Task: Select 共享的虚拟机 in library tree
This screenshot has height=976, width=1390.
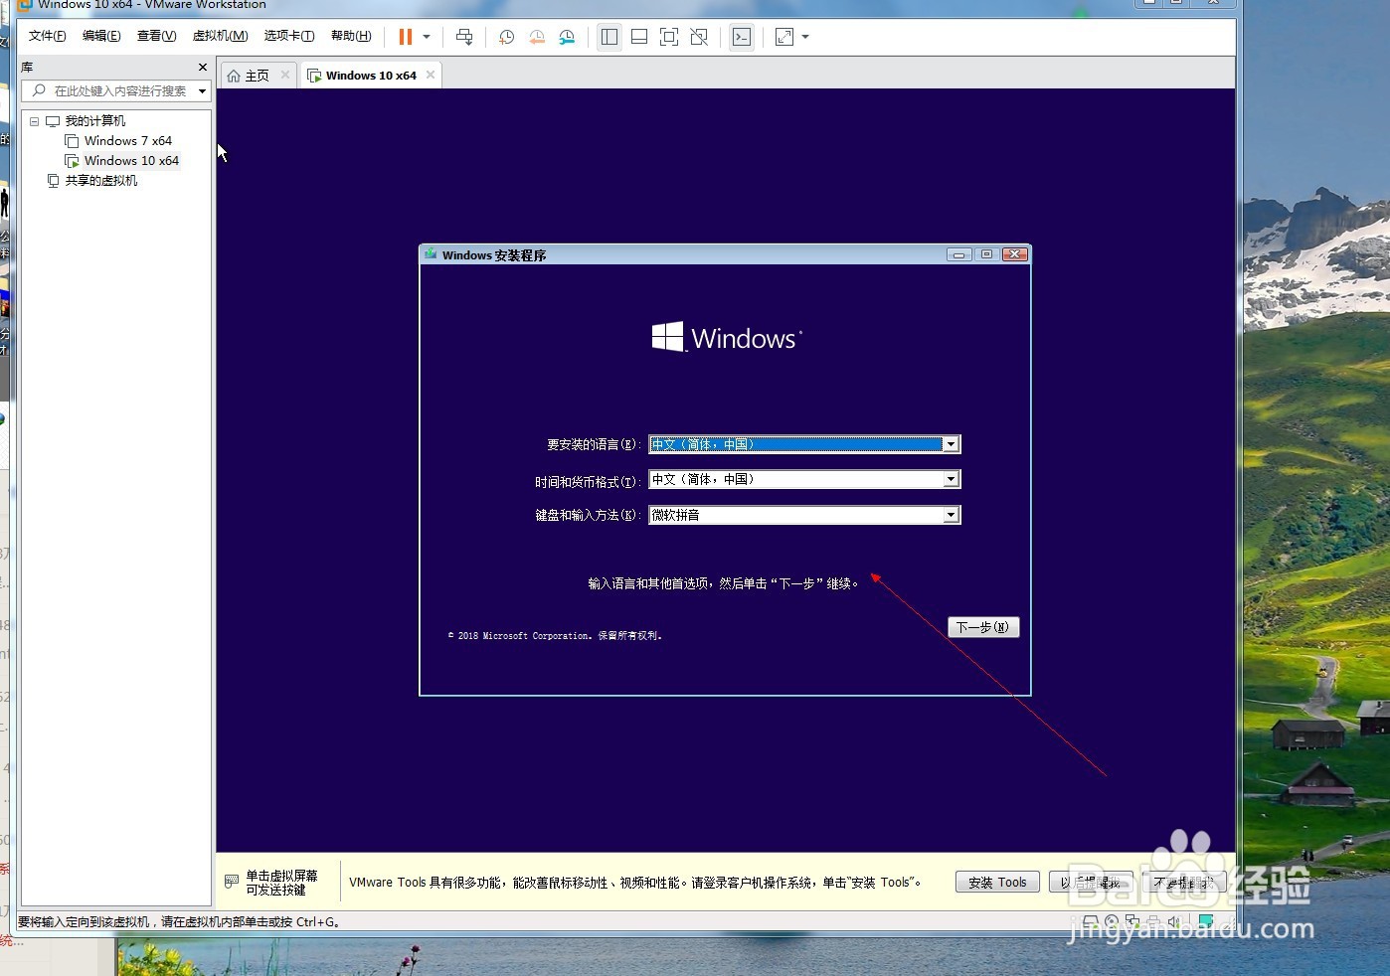Action: click(101, 181)
